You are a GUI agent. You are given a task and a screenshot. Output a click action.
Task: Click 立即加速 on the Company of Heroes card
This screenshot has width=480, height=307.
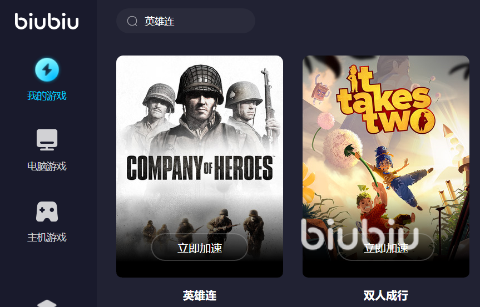(200, 248)
